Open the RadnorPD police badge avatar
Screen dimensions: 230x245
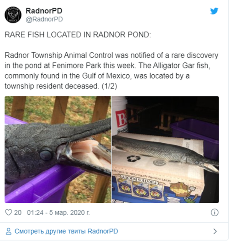[13, 15]
